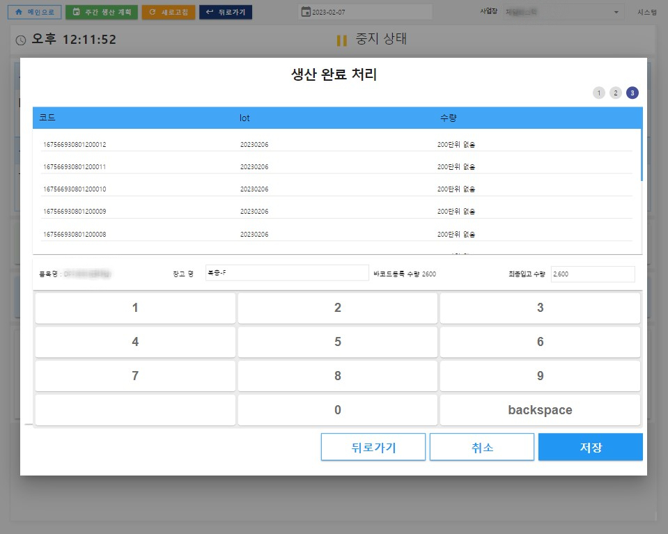Click the 바코드등록 수량 2600 text
Viewport: 668px width, 534px height.
tap(405, 274)
